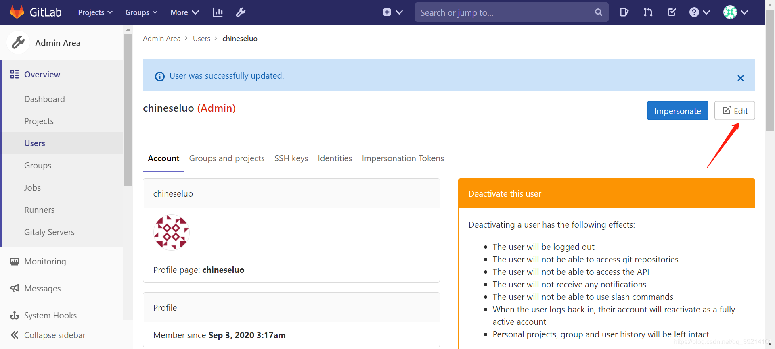Click the Edit user button
Image resolution: width=775 pixels, height=349 pixels.
tap(735, 110)
